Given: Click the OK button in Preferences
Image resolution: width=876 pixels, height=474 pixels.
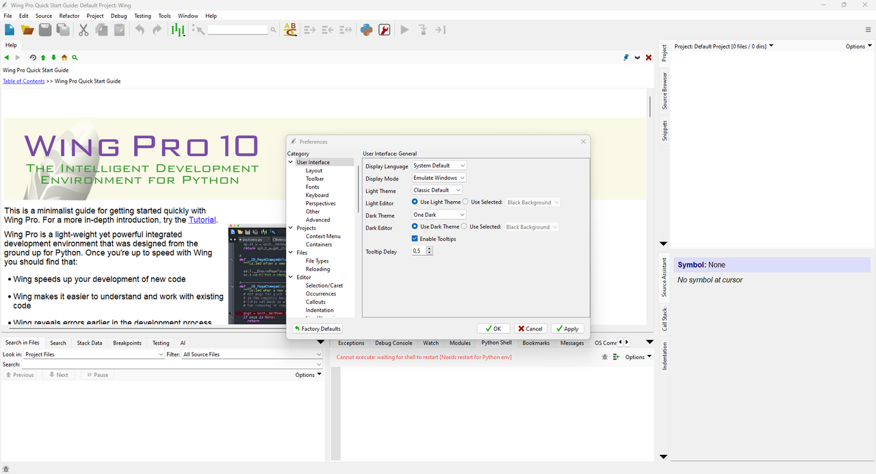Looking at the screenshot, I should pyautogui.click(x=493, y=328).
